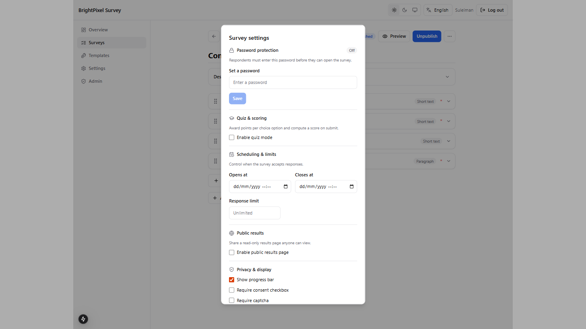Click the lightning bolt dev tools icon
Viewport: 586px width, 329px height.
(x=83, y=319)
